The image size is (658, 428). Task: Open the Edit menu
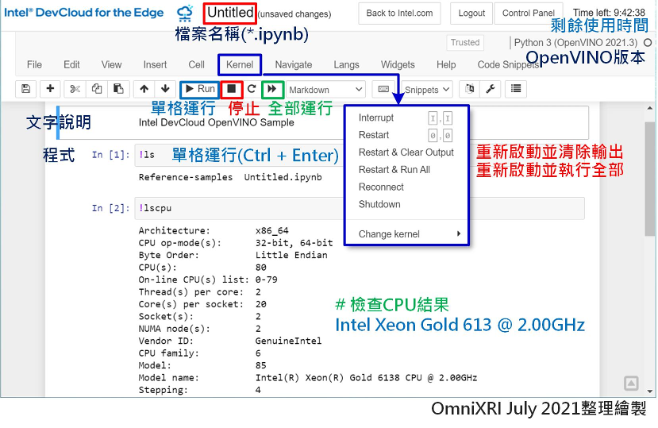(x=71, y=64)
